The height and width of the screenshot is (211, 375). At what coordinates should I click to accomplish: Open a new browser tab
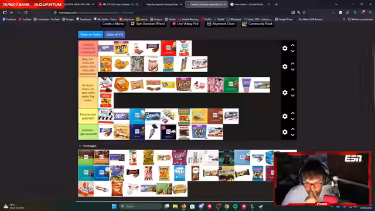click(276, 4)
